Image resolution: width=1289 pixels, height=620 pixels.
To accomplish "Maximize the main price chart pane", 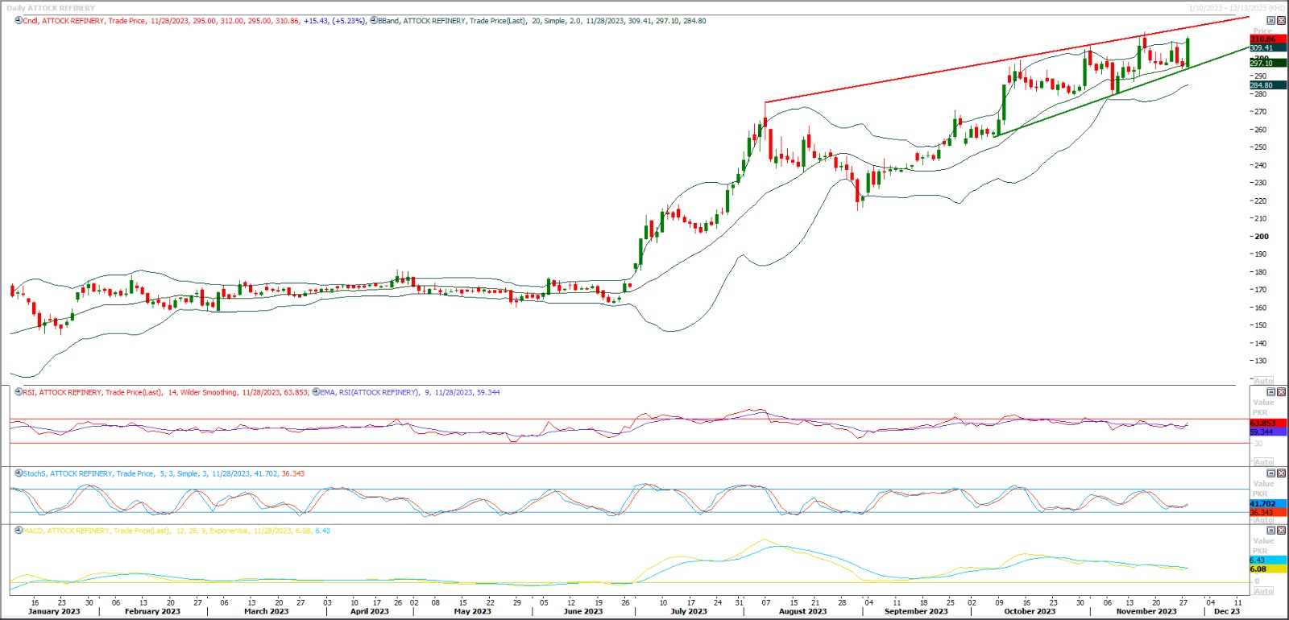I will 1271,21.
